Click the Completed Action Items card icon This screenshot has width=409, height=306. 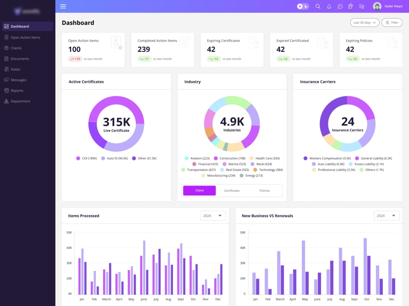(x=185, y=42)
